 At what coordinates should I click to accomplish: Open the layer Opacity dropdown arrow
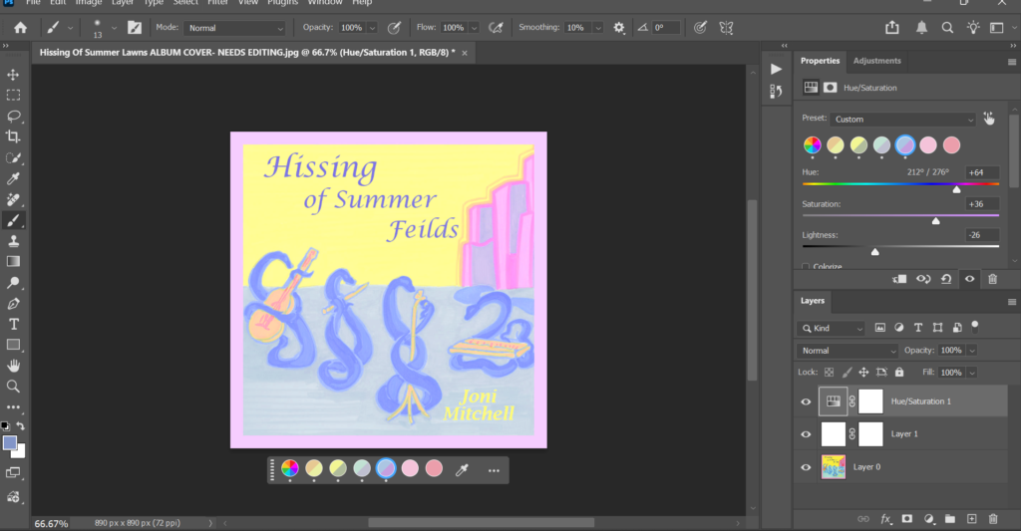(972, 350)
